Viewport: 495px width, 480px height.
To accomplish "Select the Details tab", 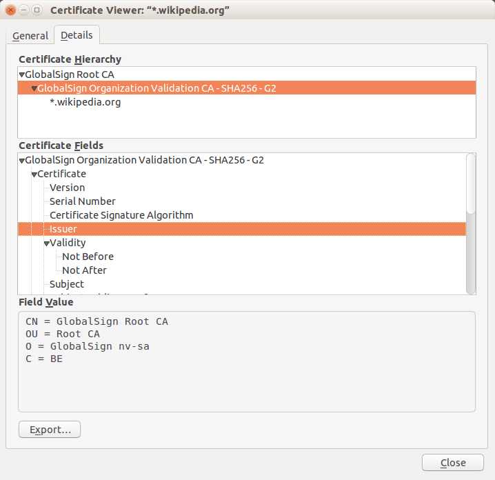I will point(77,35).
